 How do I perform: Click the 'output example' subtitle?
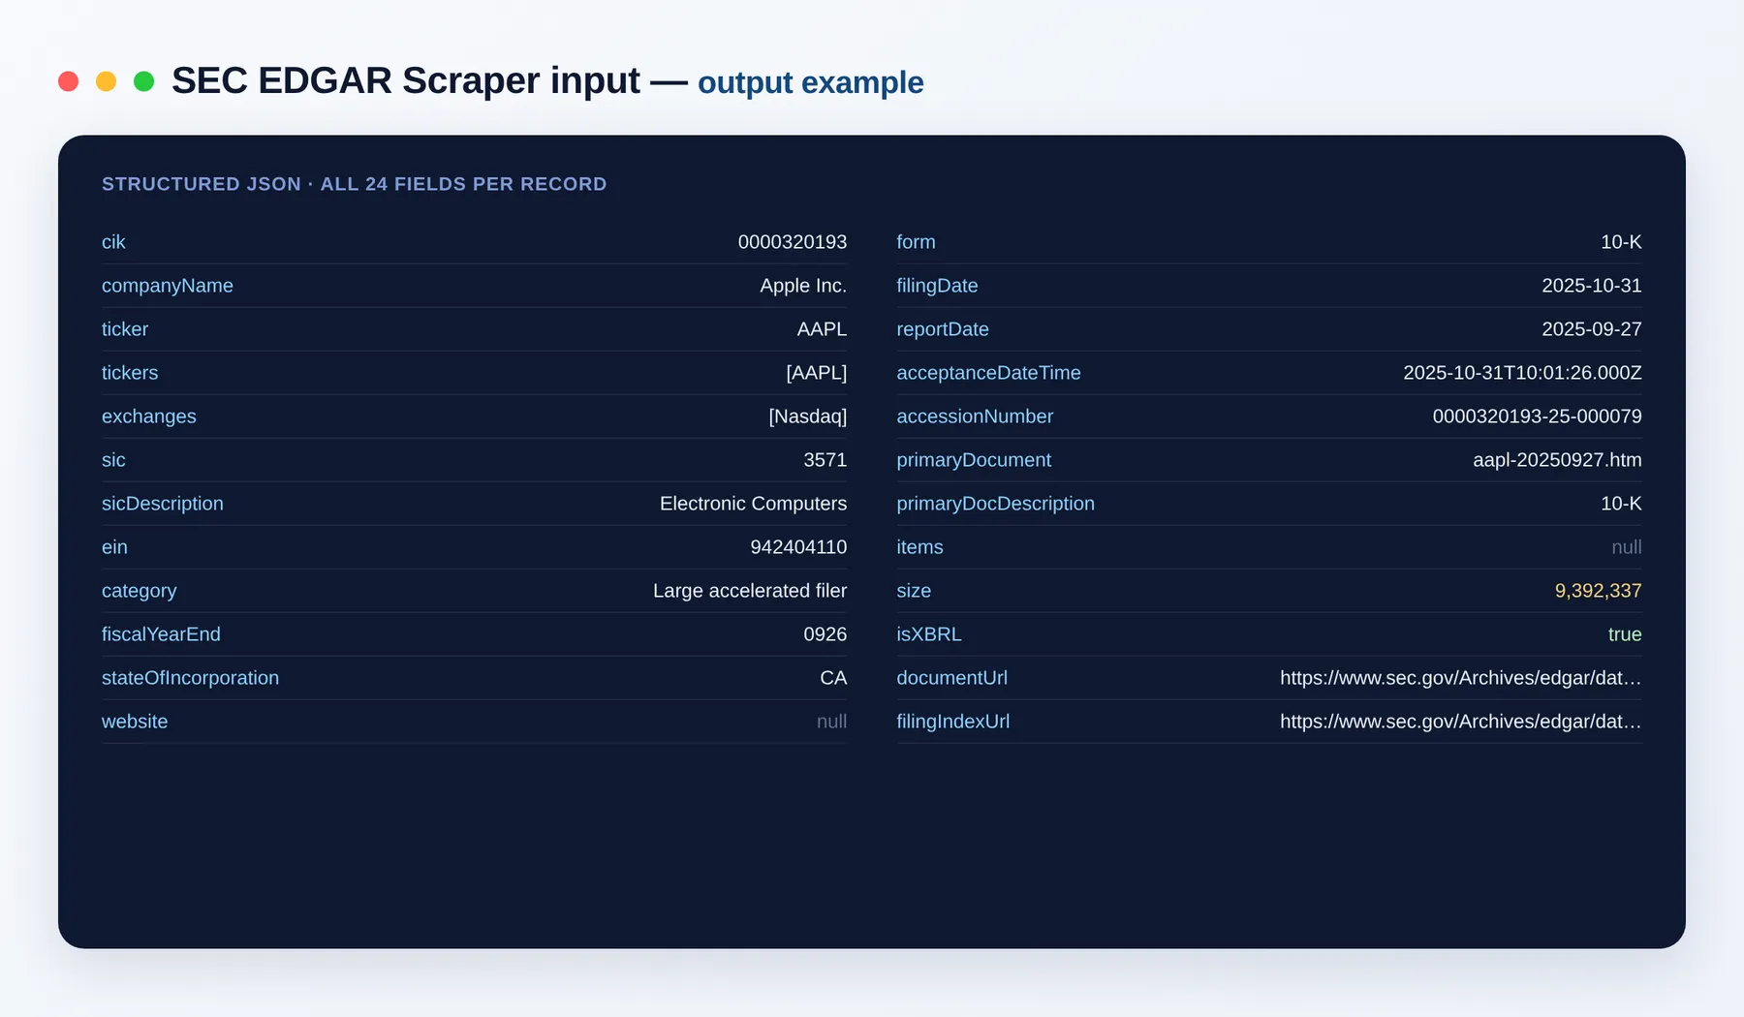[x=811, y=83]
